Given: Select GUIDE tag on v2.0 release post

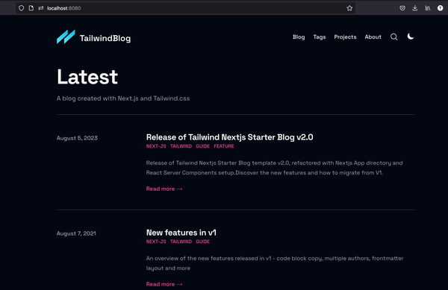Looking at the screenshot, I should point(203,146).
